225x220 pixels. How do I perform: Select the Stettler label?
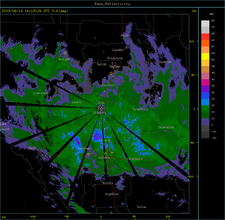[x=165, y=62]
